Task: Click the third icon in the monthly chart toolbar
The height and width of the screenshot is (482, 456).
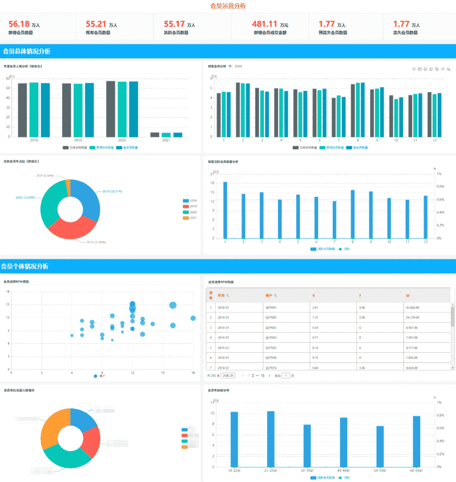Action: click(x=425, y=69)
